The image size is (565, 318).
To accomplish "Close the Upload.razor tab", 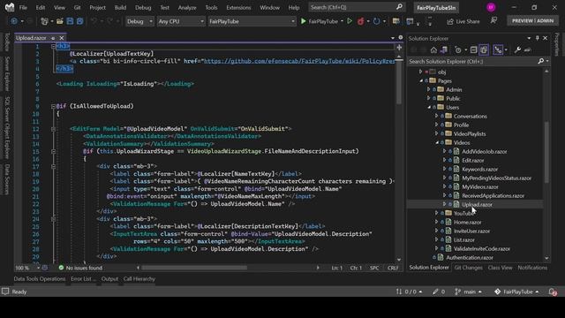I will (62, 38).
